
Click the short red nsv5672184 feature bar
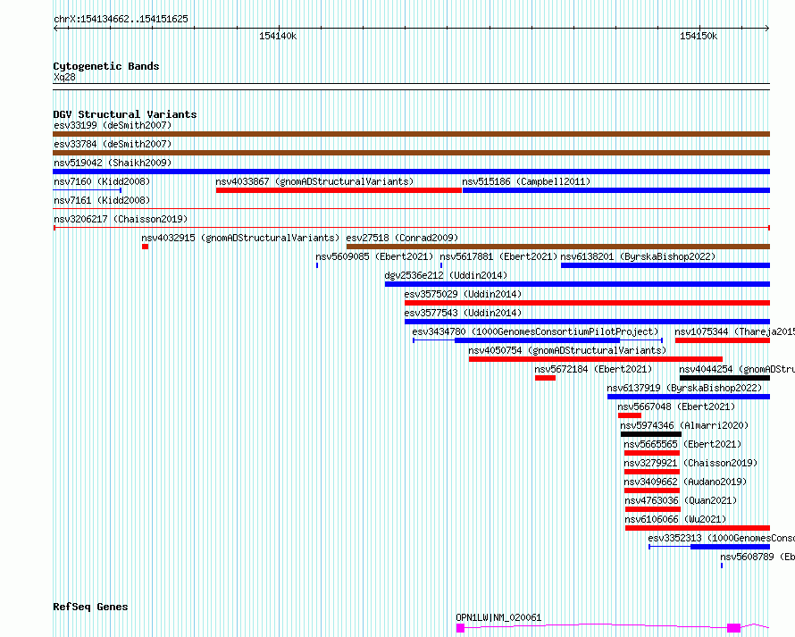545,378
